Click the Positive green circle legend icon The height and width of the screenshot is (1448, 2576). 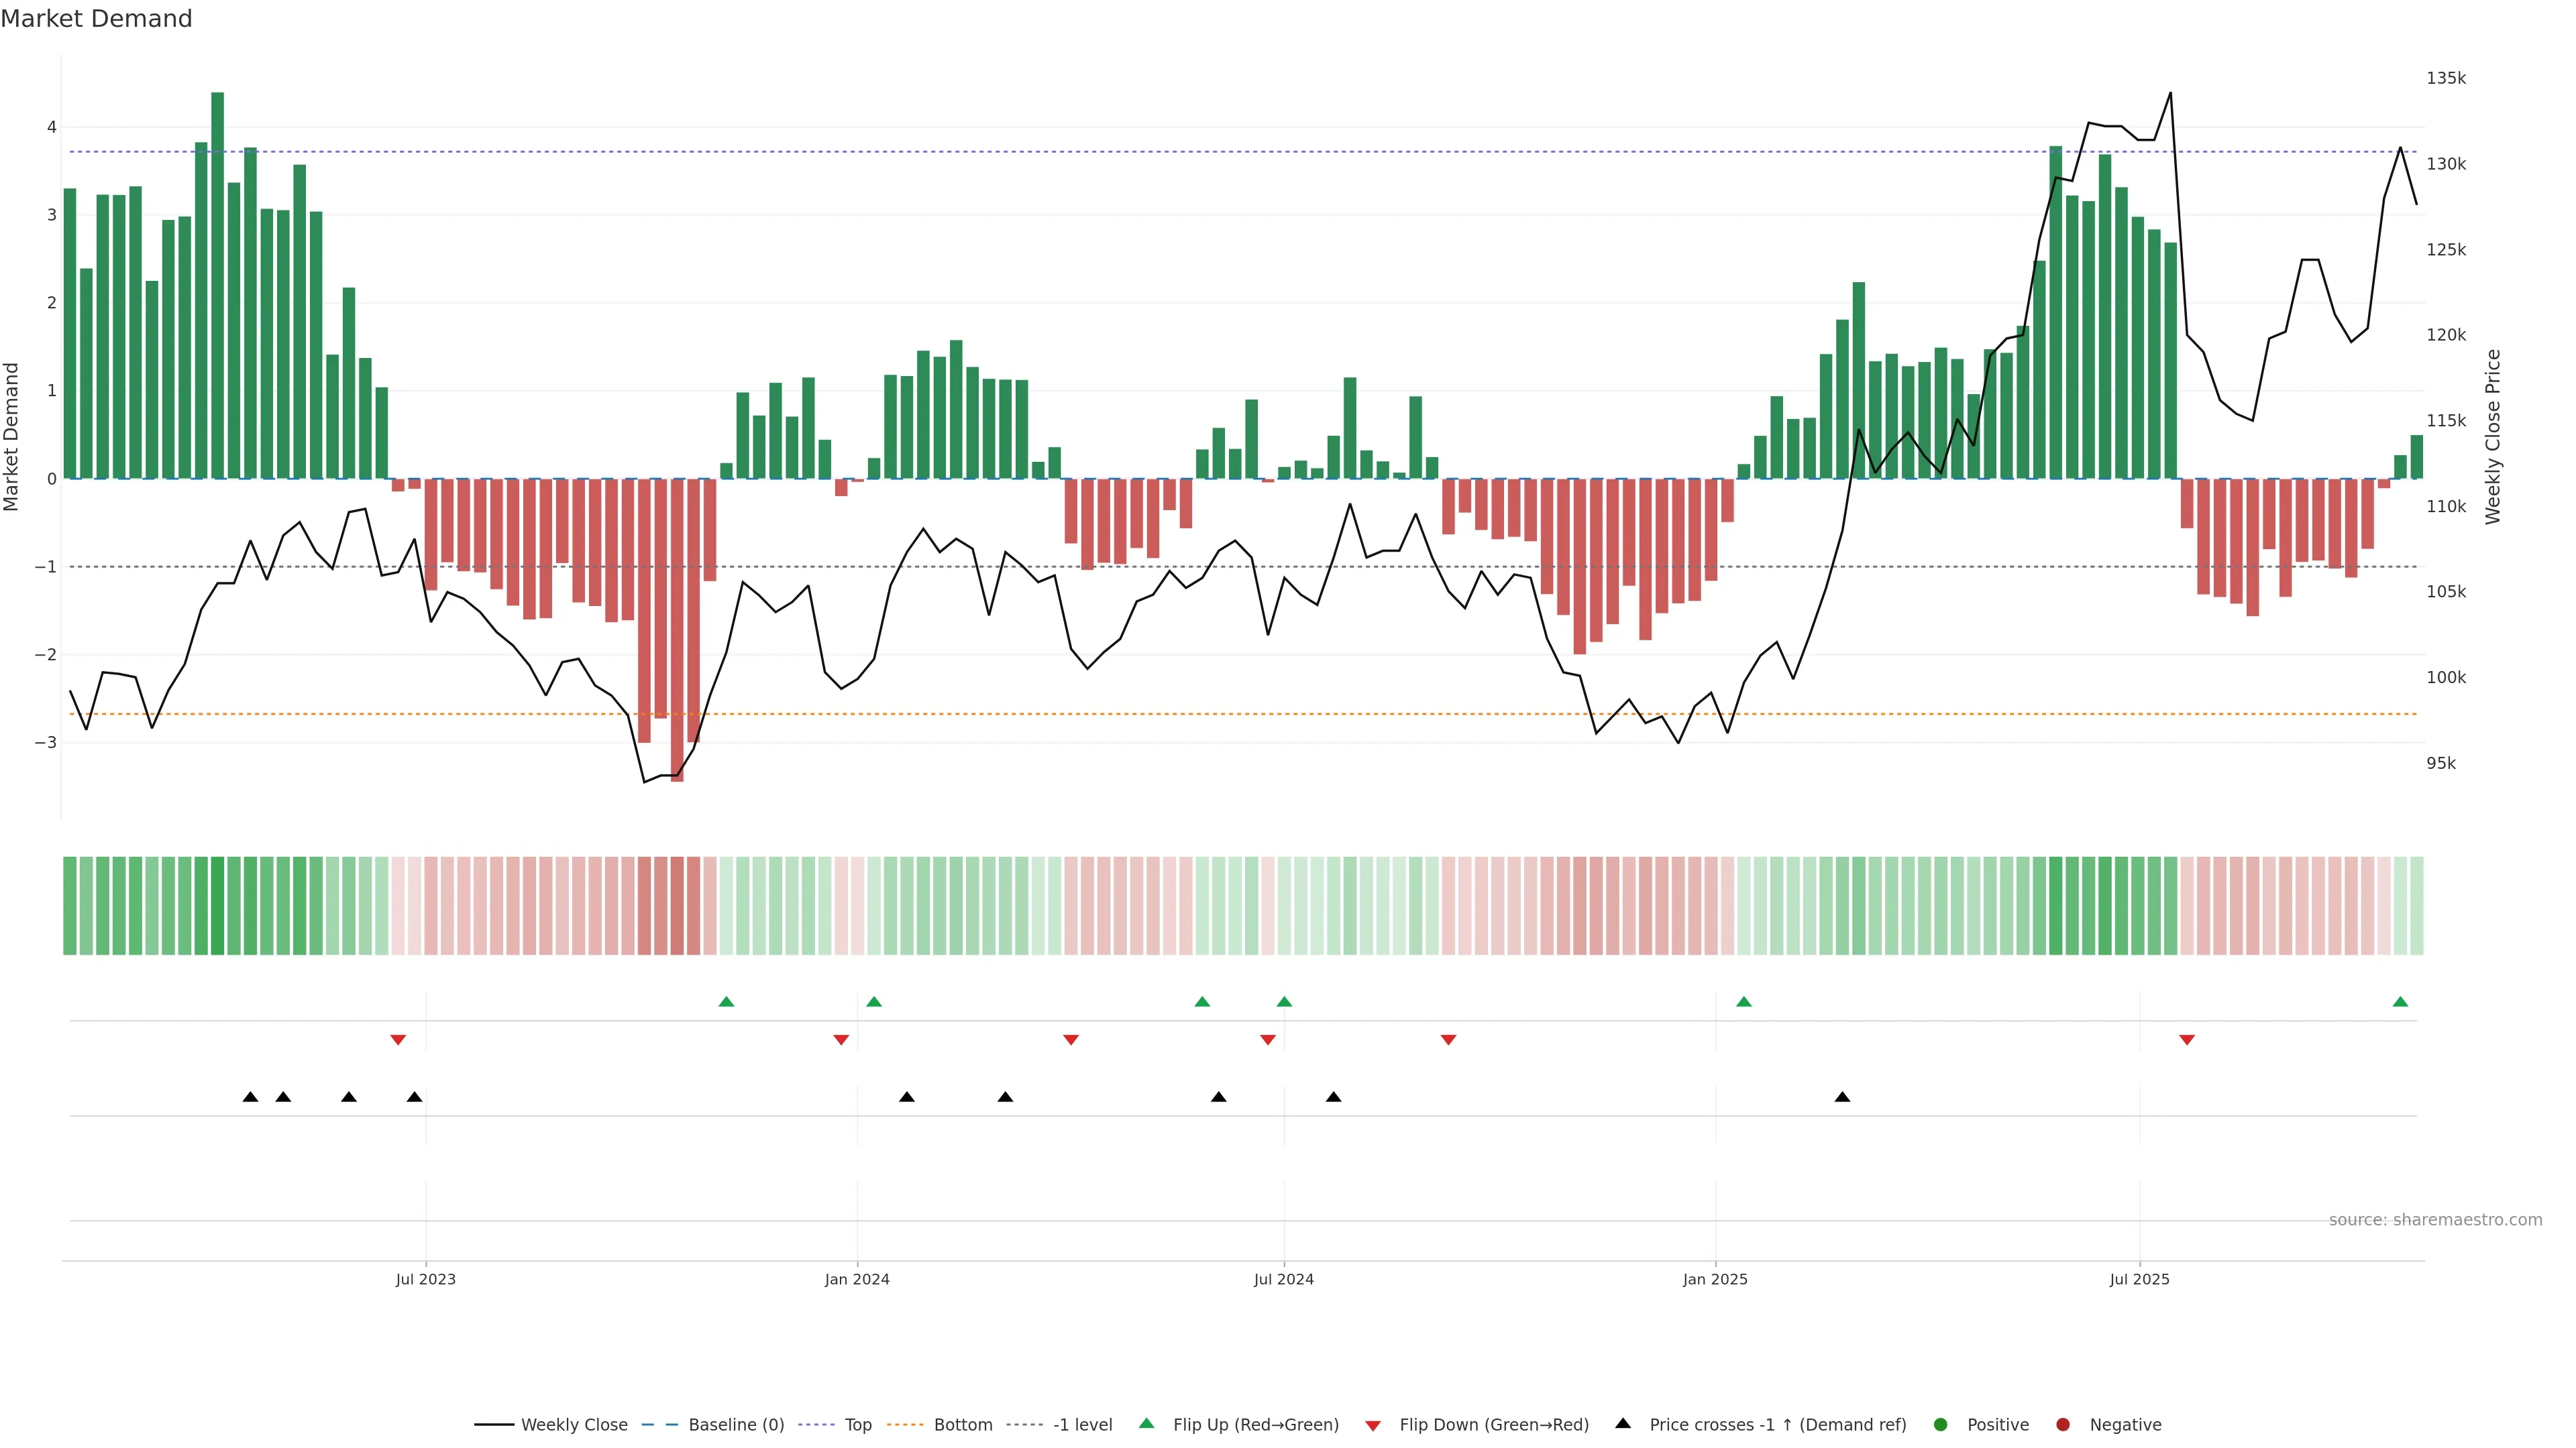click(1941, 1425)
